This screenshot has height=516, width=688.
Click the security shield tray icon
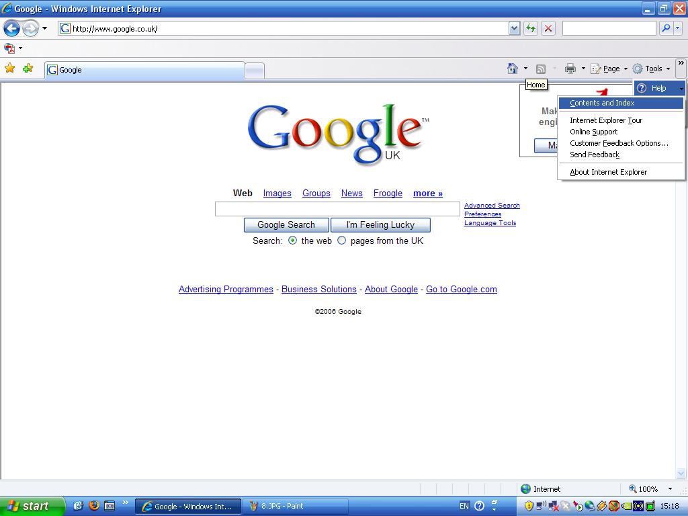click(x=529, y=506)
